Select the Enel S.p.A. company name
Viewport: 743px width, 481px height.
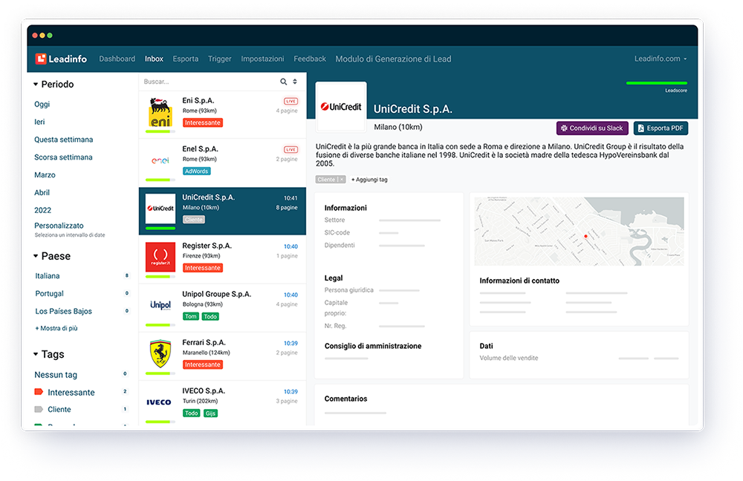click(x=199, y=148)
